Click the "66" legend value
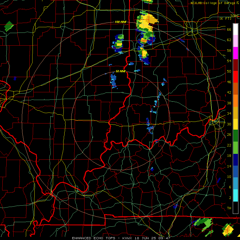Viewport: 240px width, 240px height. (x=229, y=30)
